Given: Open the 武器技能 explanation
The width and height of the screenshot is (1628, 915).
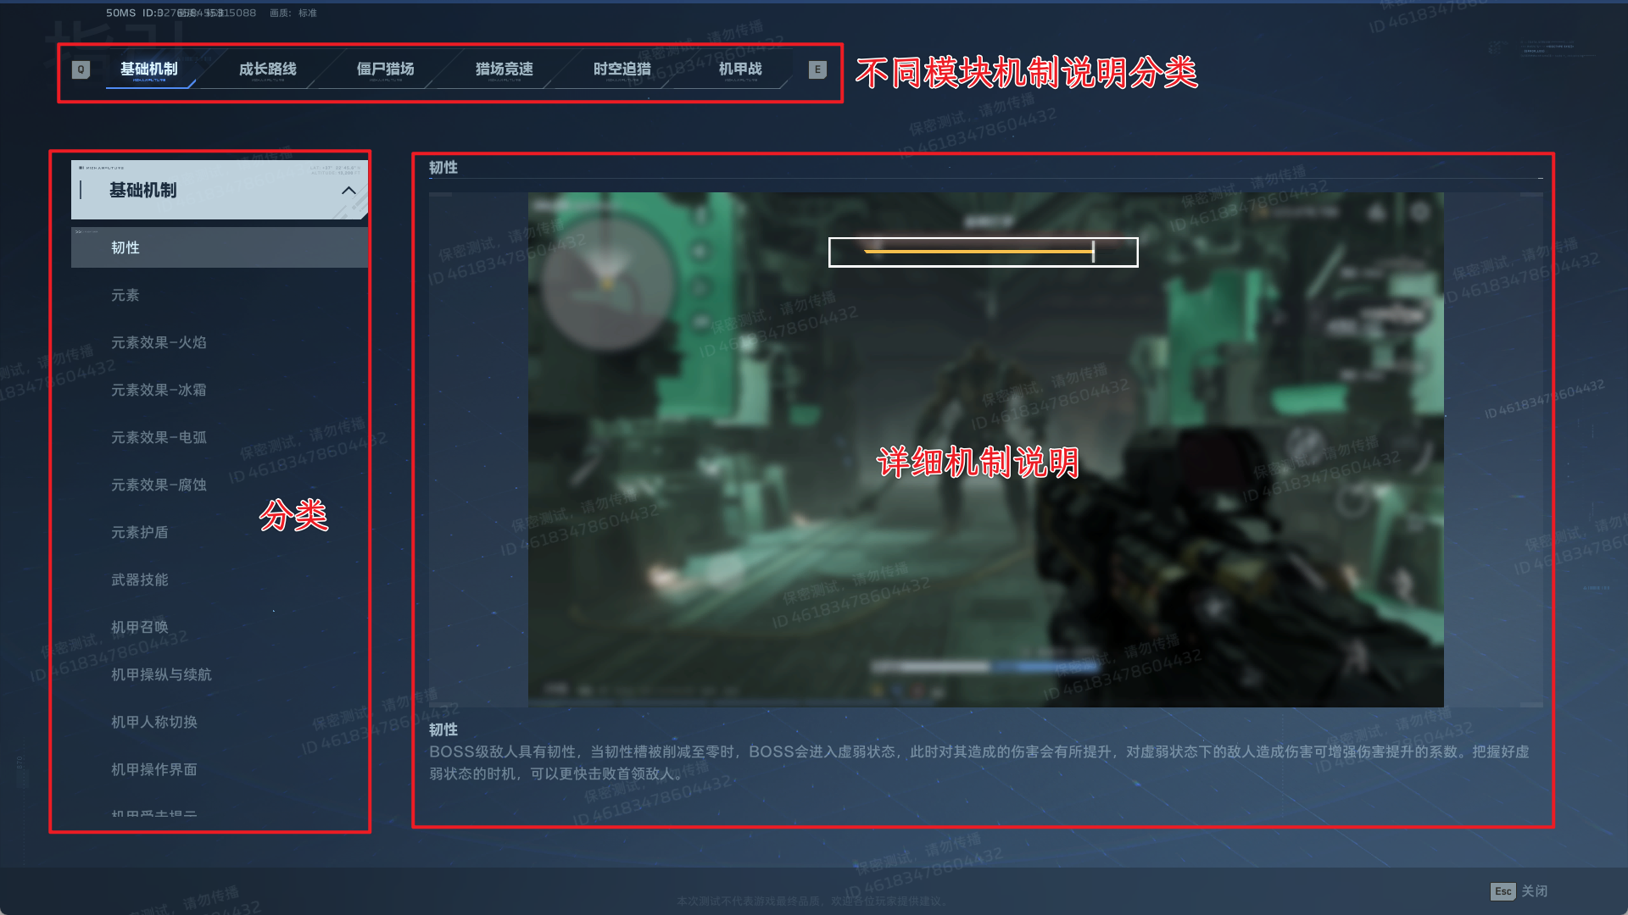Looking at the screenshot, I should coord(140,579).
